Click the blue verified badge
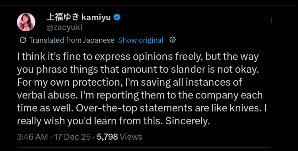Viewport: 298px width, 151px height. coord(117,17)
